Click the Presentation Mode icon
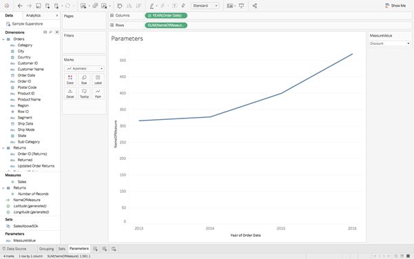Image resolution: width=414 pixels, height=259 pixels. (241, 6)
